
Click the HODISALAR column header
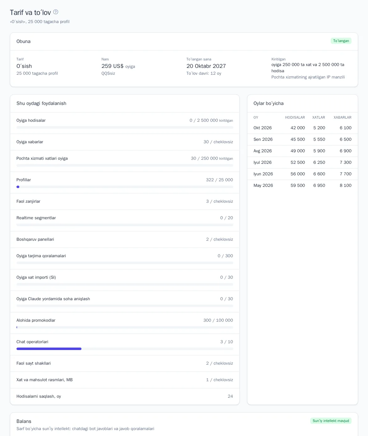point(295,117)
